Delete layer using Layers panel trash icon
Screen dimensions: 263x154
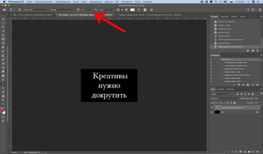[257, 151]
